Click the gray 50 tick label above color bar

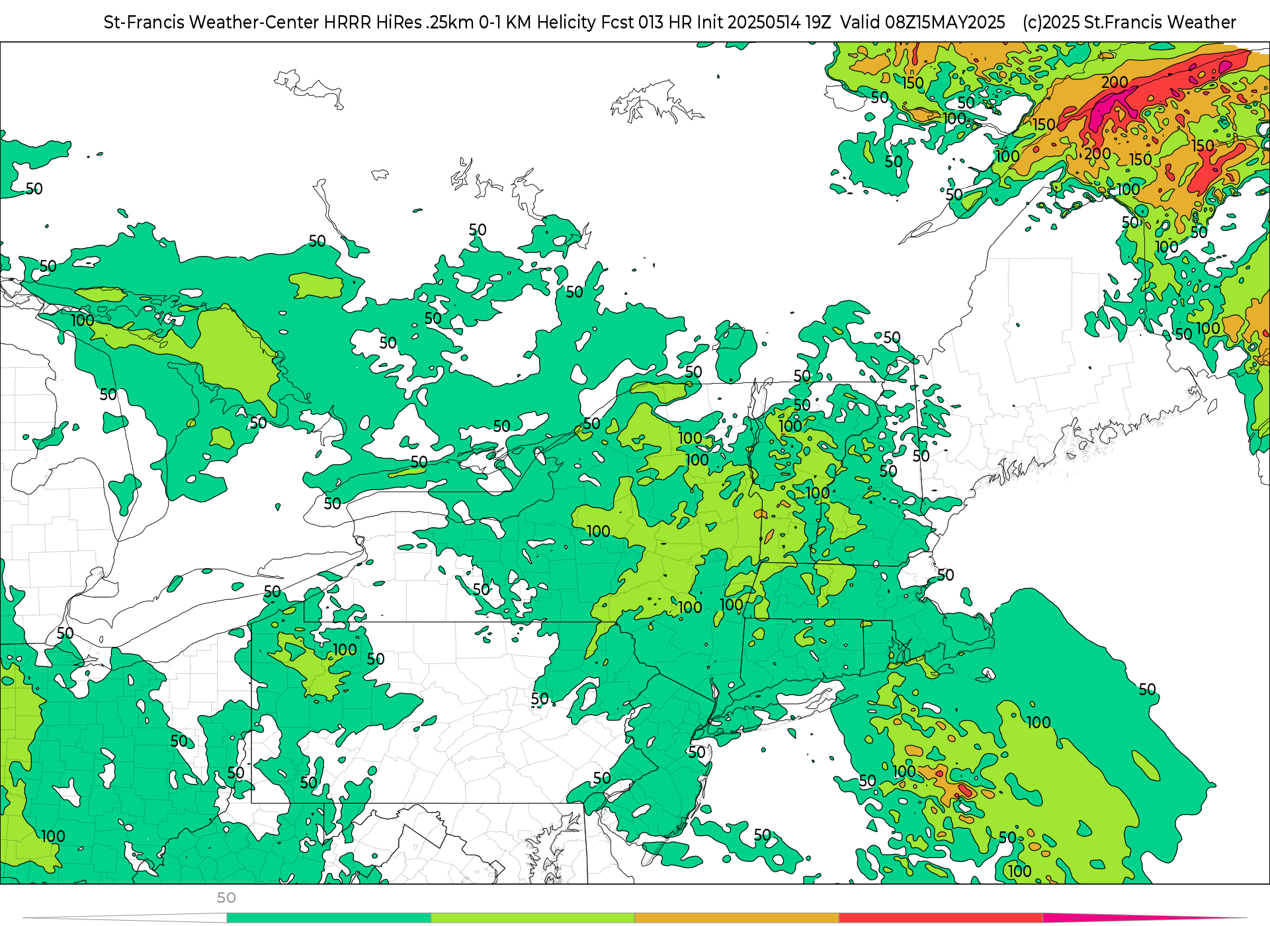point(226,898)
